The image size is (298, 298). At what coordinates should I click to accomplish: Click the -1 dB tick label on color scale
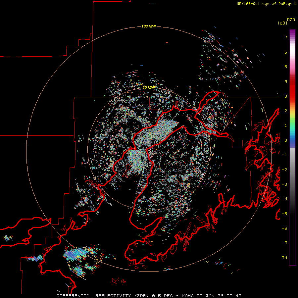point(284,155)
